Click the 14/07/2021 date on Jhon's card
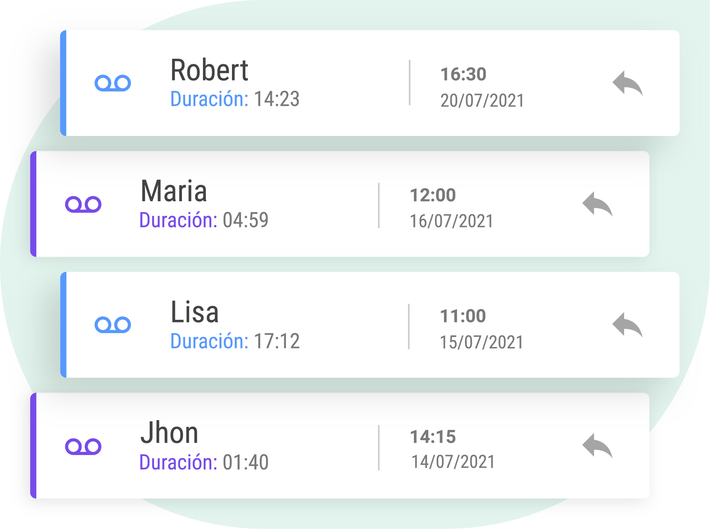This screenshot has height=529, width=710. click(x=453, y=462)
